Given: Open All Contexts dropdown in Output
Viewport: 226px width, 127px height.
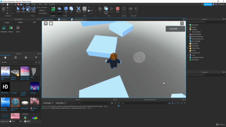Looking at the screenshot, I should click(x=61, y=103).
